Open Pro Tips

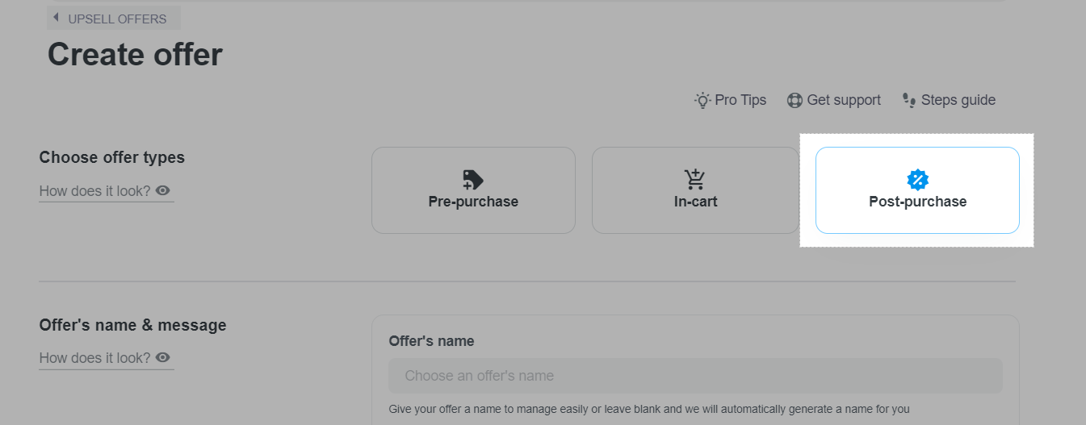point(740,100)
